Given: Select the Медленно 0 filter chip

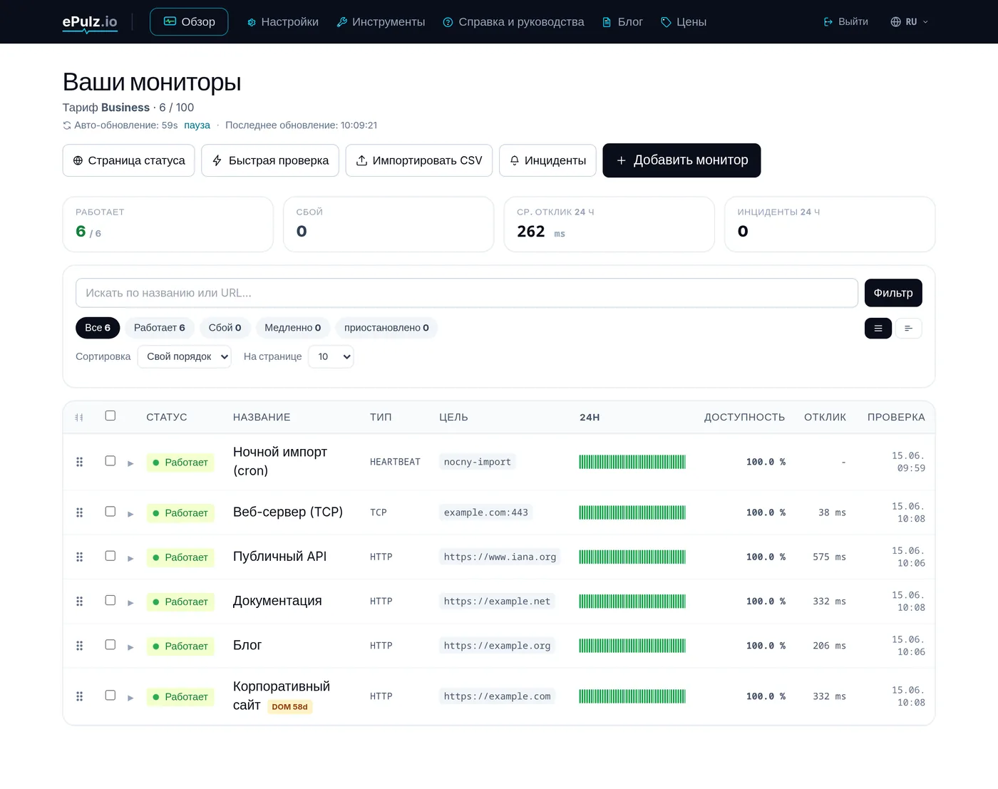Looking at the screenshot, I should click(293, 328).
